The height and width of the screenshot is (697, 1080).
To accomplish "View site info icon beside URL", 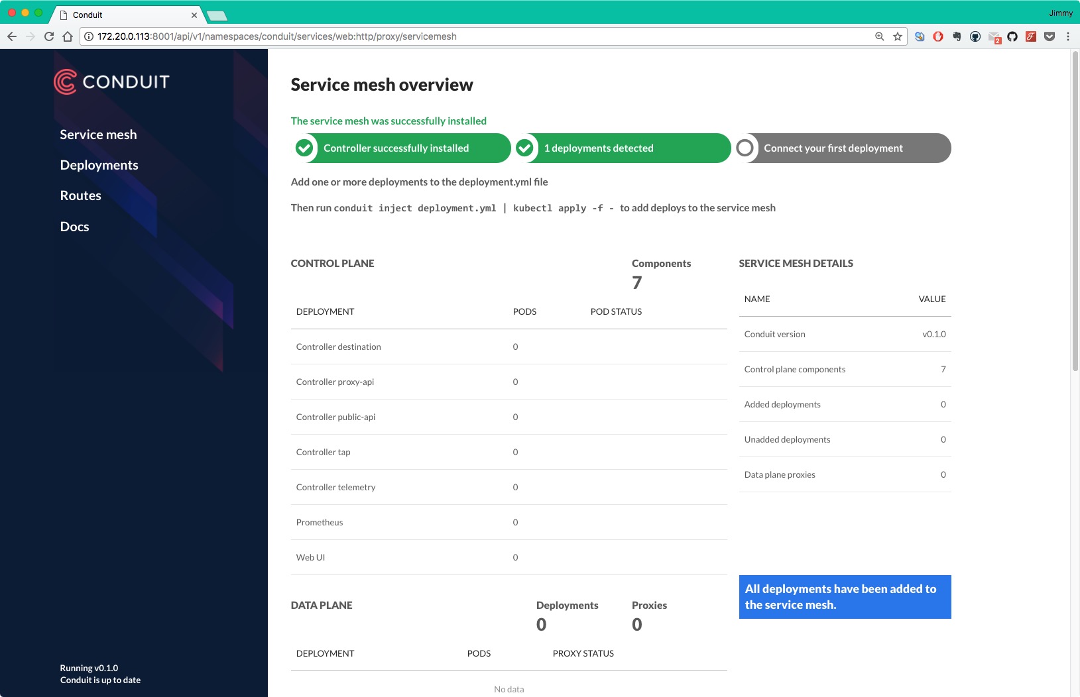I will point(89,36).
